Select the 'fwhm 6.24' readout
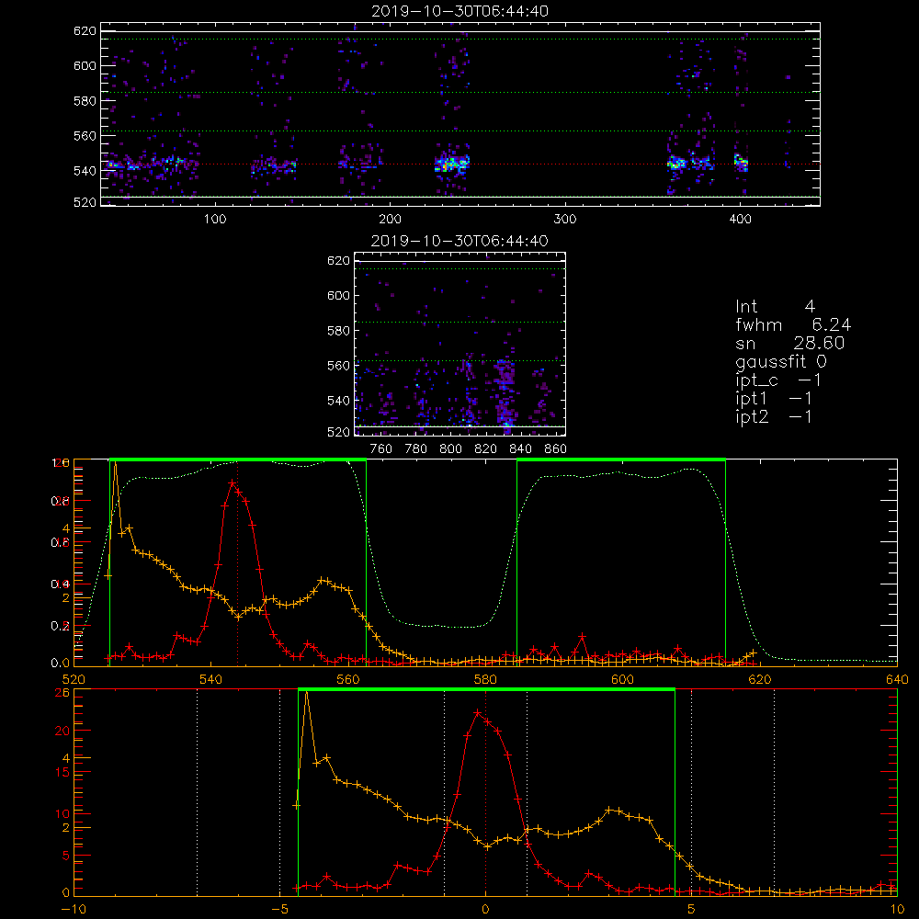 pos(793,324)
